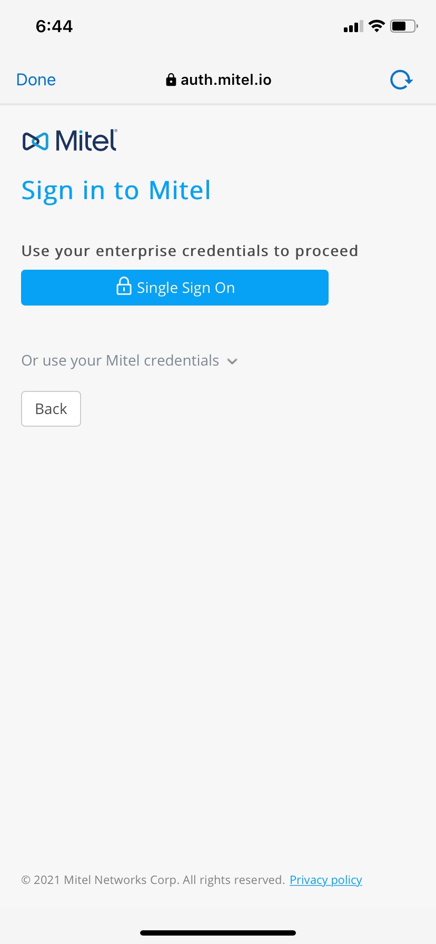This screenshot has width=436, height=944.
Task: Go back using the Back button
Action: tap(51, 409)
